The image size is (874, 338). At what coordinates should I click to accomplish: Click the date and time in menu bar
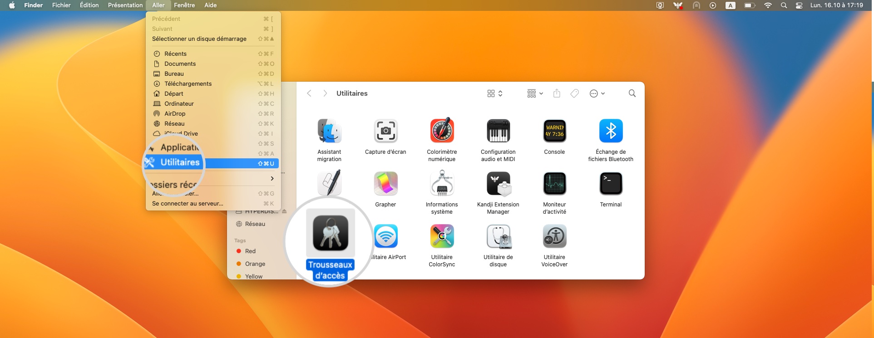click(x=837, y=5)
